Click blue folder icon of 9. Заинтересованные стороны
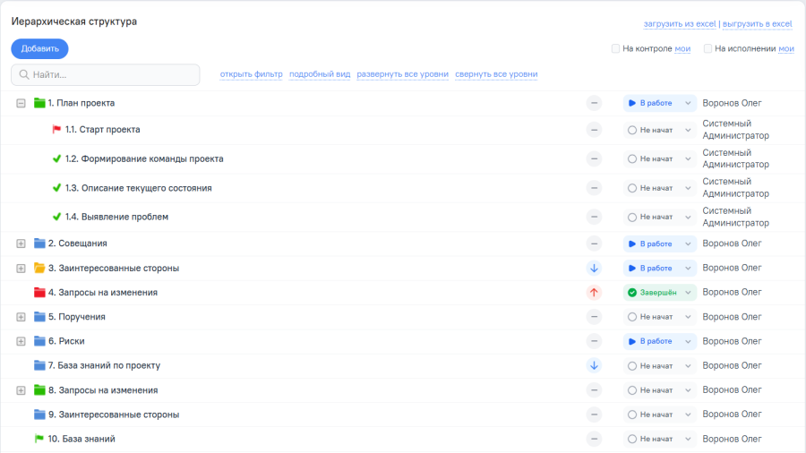This screenshot has height=453, width=806. [x=39, y=415]
